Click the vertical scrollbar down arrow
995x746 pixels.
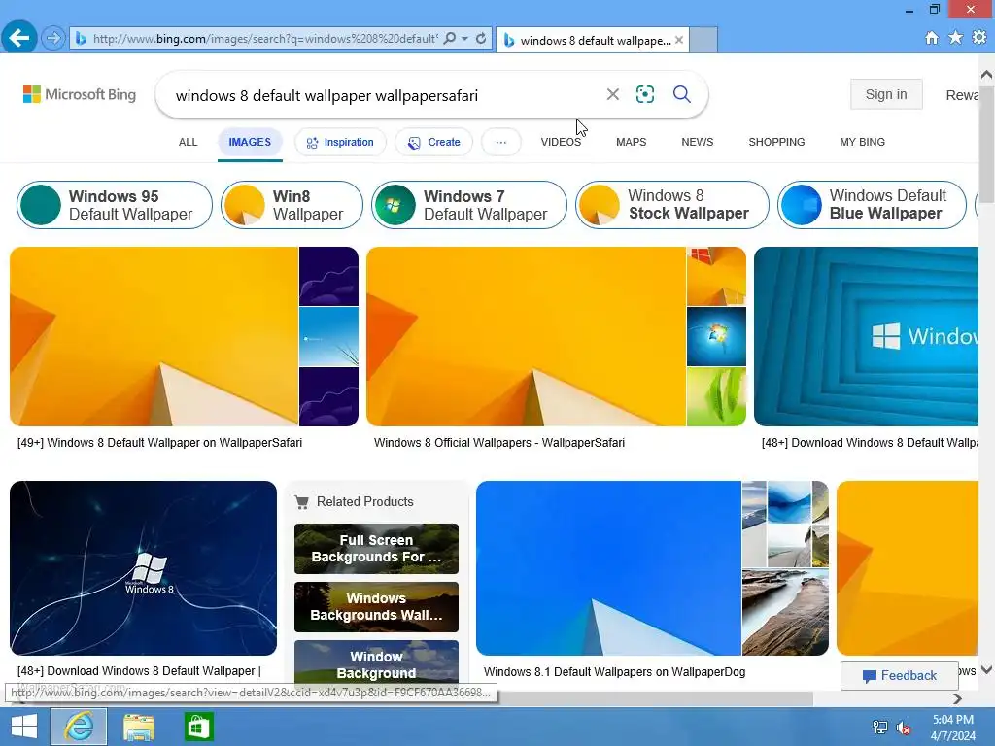pyautogui.click(x=987, y=670)
